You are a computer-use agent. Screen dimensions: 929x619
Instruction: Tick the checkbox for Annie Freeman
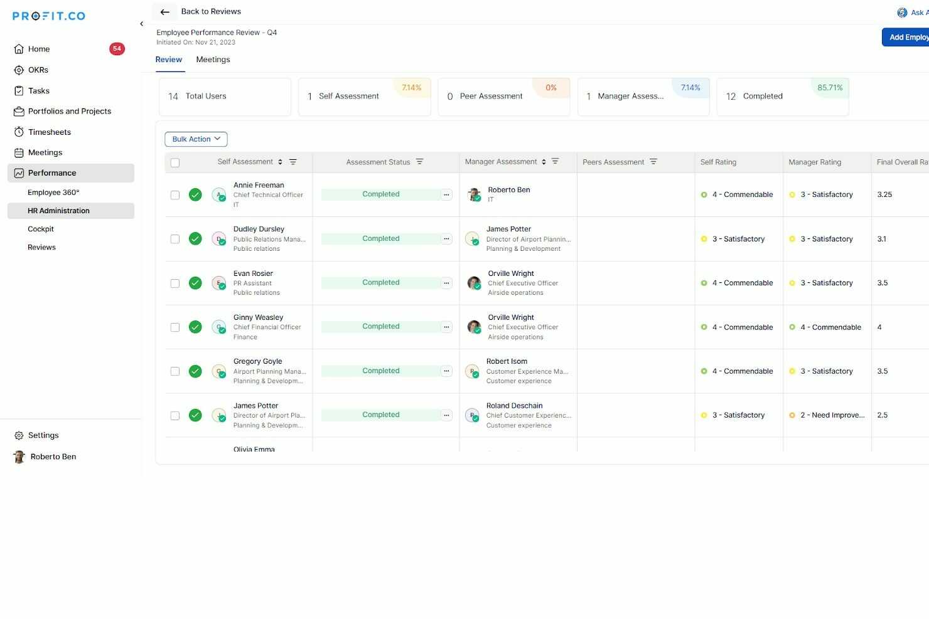(175, 195)
